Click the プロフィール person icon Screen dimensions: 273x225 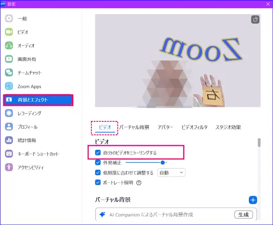click(9, 127)
